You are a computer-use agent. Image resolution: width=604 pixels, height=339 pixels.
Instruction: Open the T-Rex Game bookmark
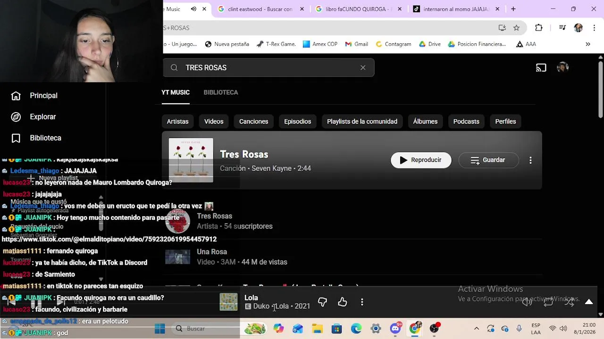pos(276,44)
